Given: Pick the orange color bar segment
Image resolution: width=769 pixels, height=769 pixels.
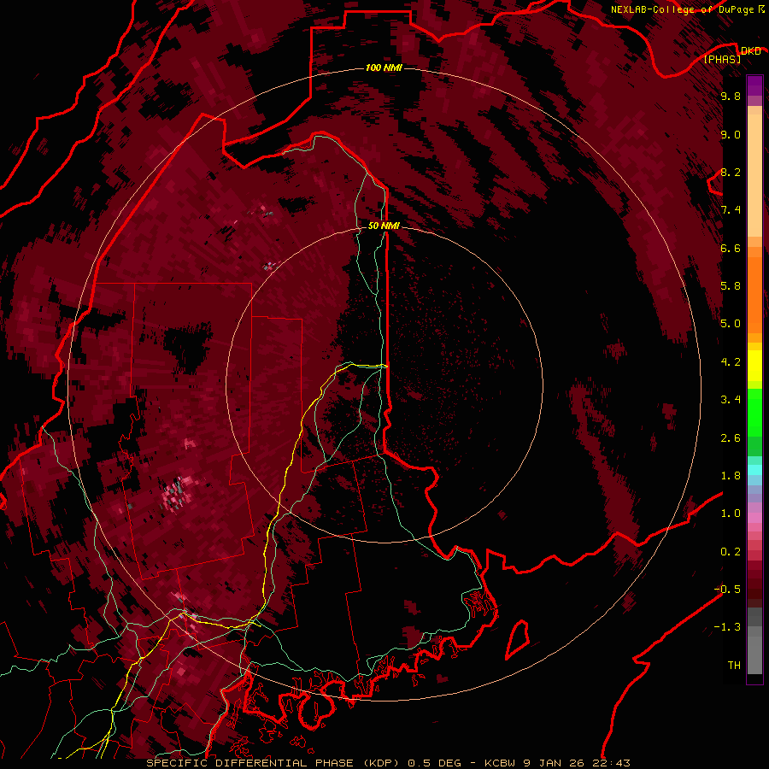Looking at the screenshot, I should 754,296.
